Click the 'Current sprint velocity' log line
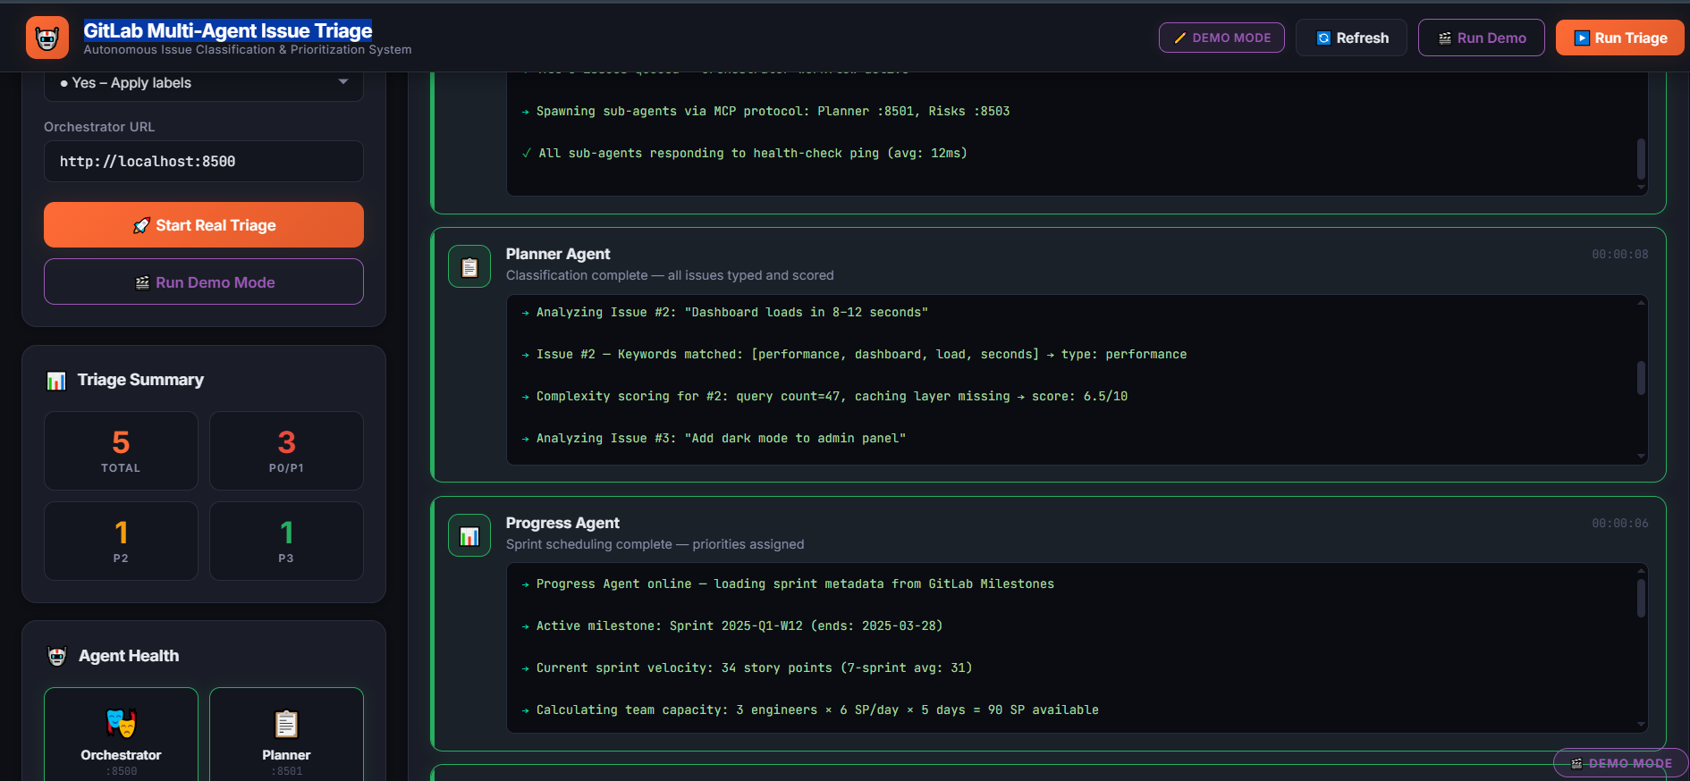Screen dimensions: 1690x781 (x=747, y=668)
